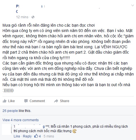The width and height of the screenshot is (136, 140).
Task: Click the tongue-out emoji in comment
Action: (x=75, y=131)
